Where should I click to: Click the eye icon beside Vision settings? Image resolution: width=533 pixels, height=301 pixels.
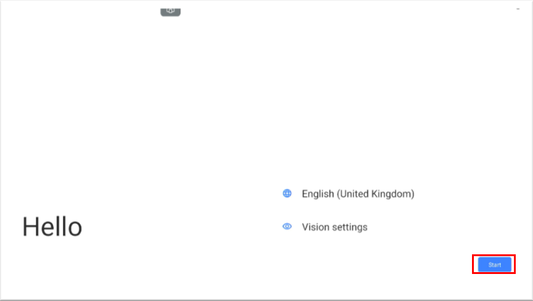pyautogui.click(x=287, y=227)
